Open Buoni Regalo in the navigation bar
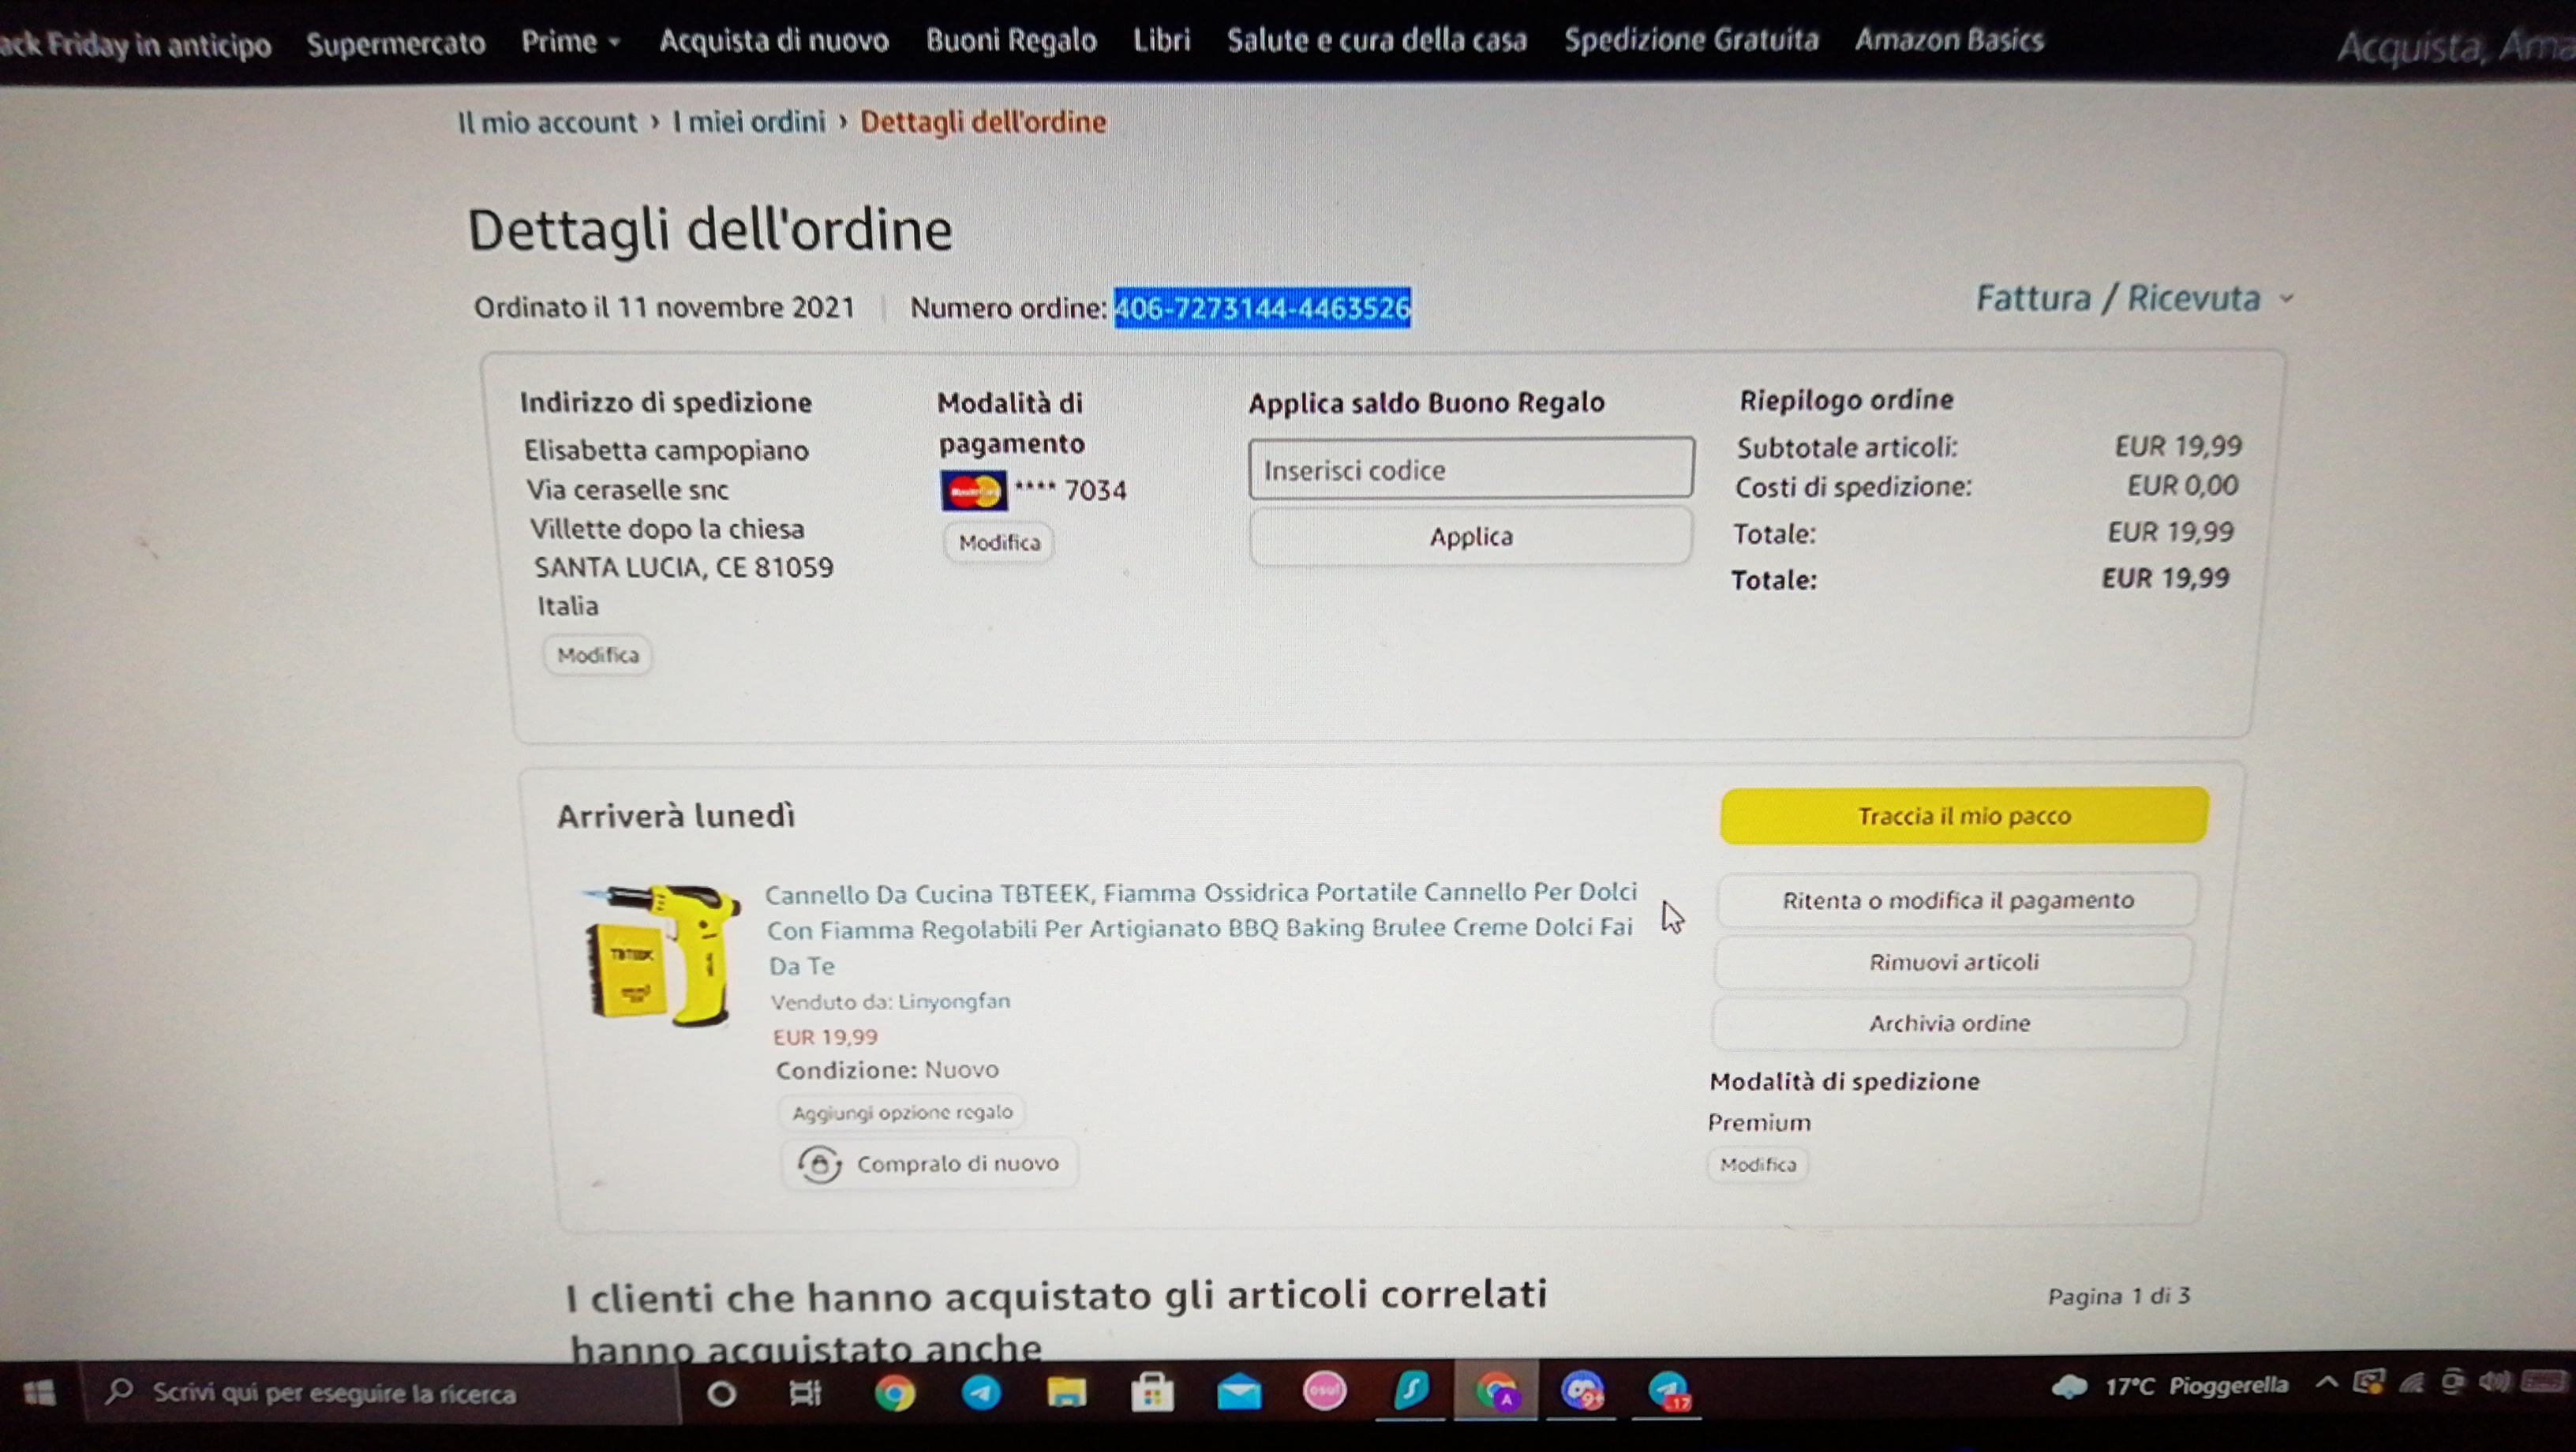Viewport: 2576px width, 1452px height. 1010,41
